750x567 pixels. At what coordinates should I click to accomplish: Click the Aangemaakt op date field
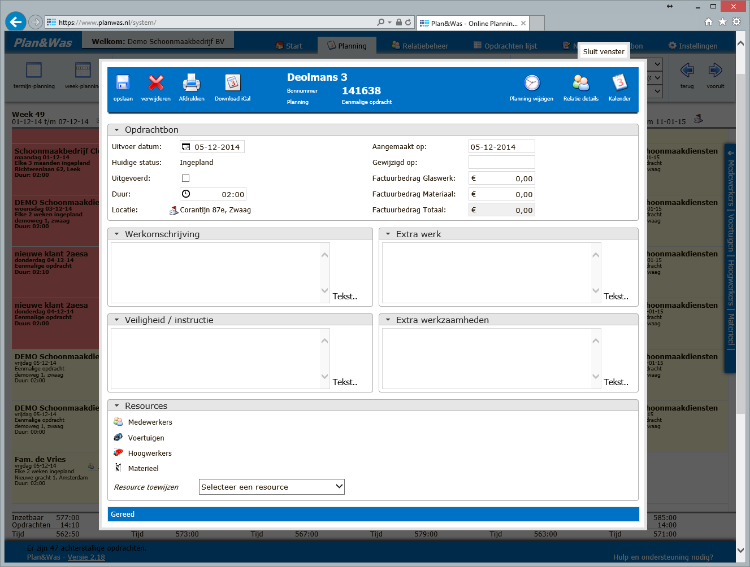(x=501, y=147)
